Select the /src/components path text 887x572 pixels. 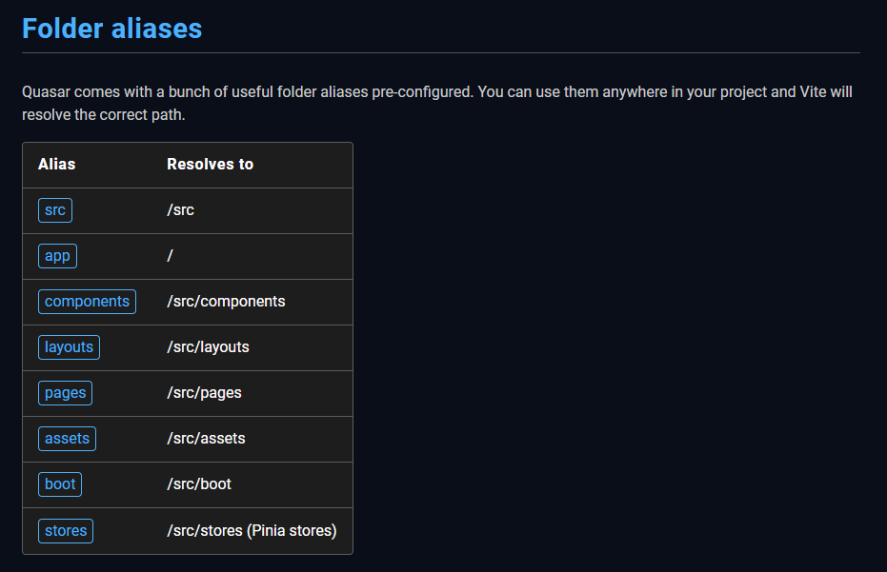tap(226, 302)
